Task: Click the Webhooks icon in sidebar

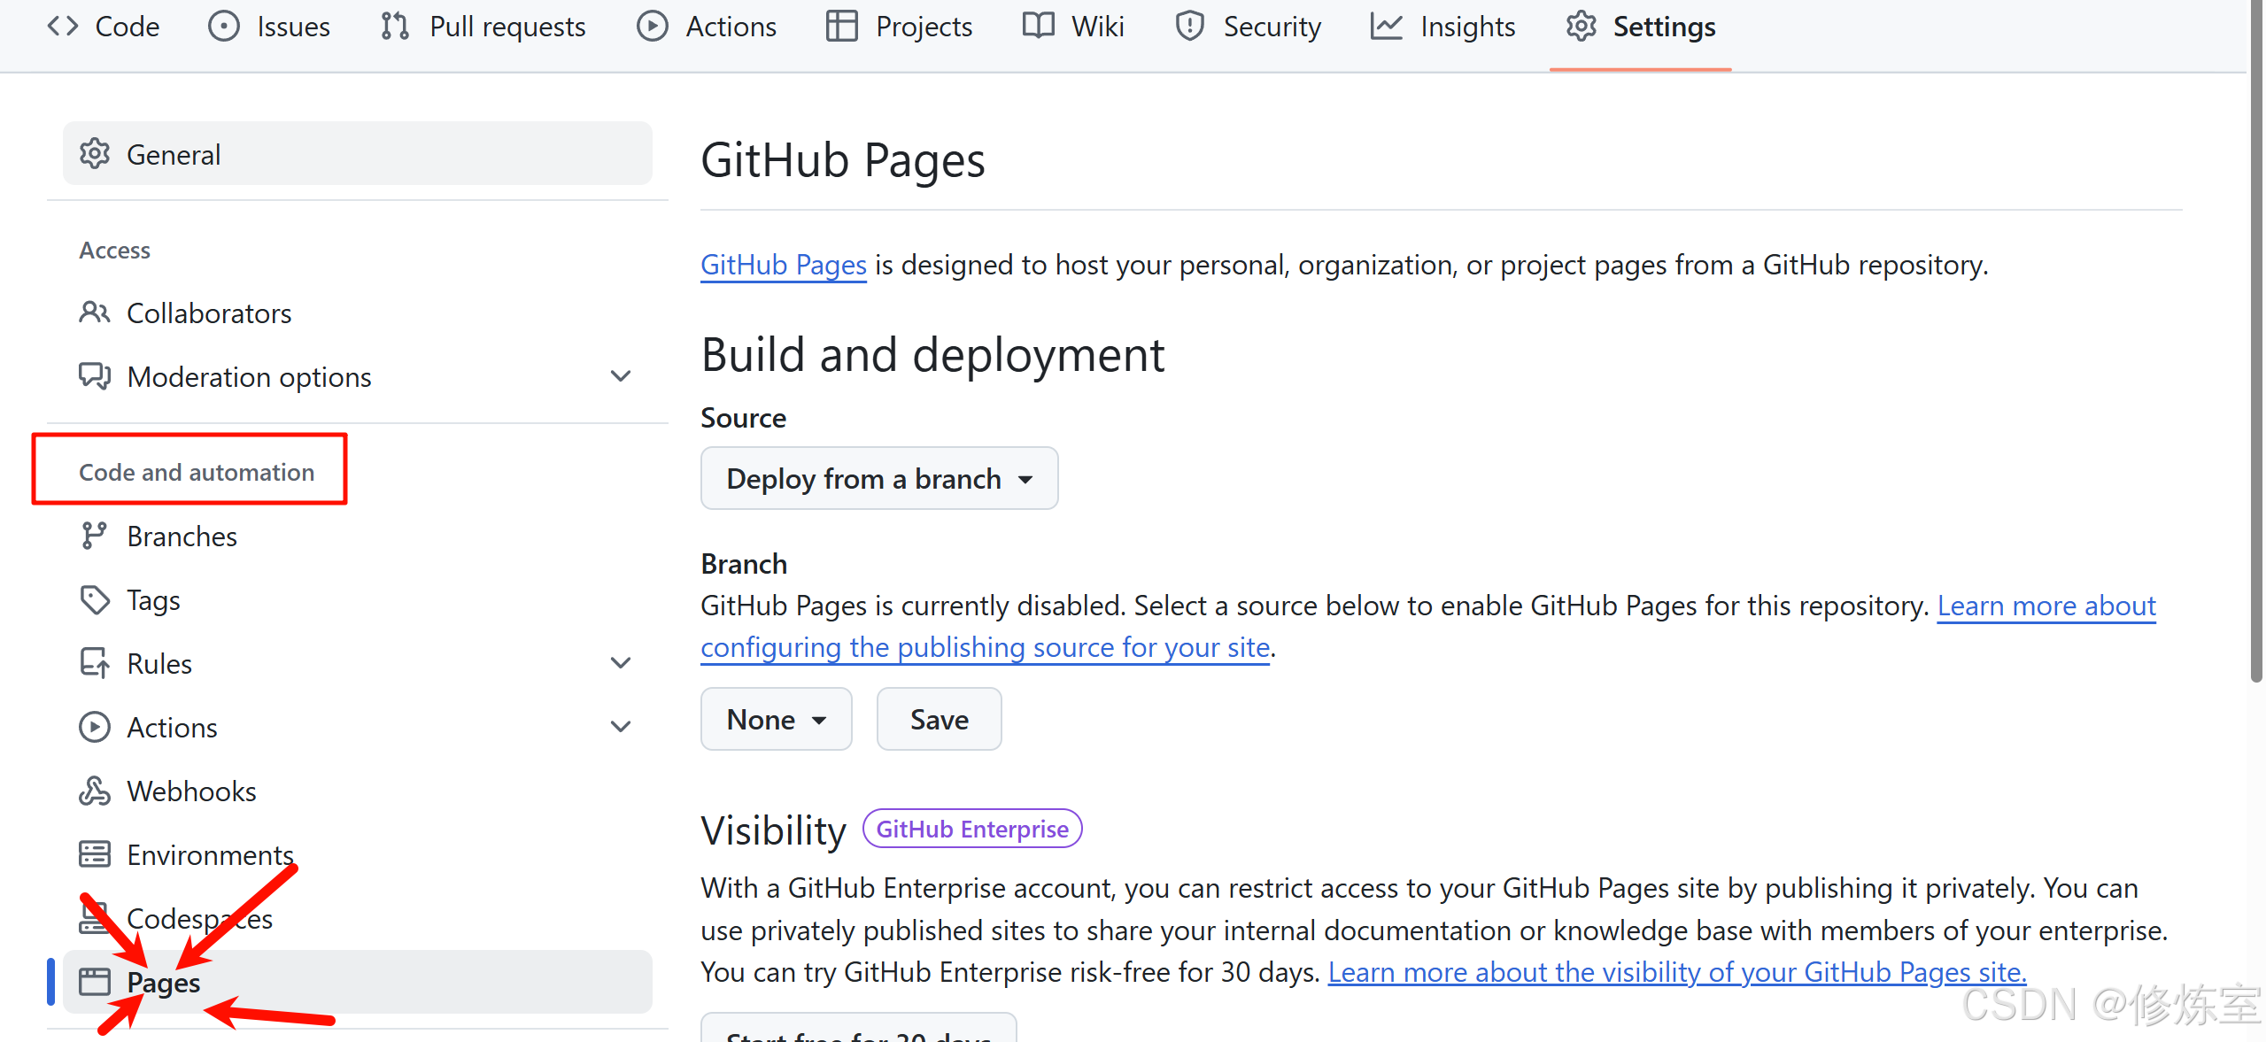Action: click(94, 791)
